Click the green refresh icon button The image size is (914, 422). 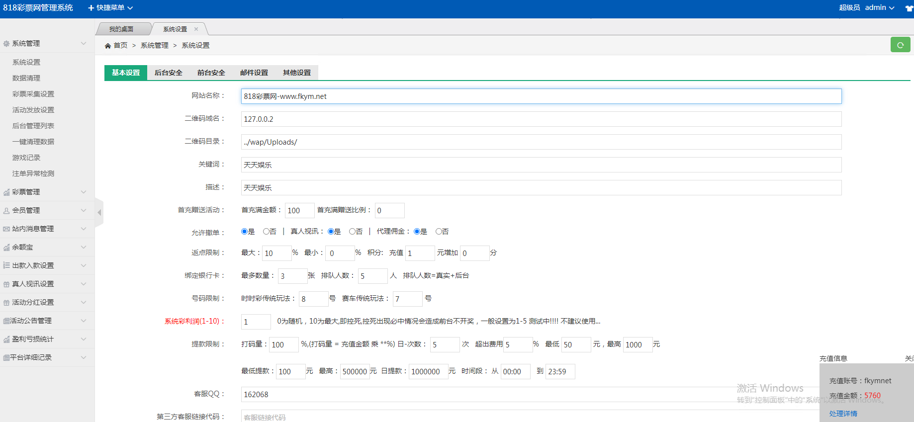tap(900, 45)
